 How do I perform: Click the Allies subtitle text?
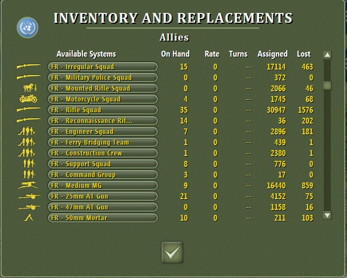[174, 37]
